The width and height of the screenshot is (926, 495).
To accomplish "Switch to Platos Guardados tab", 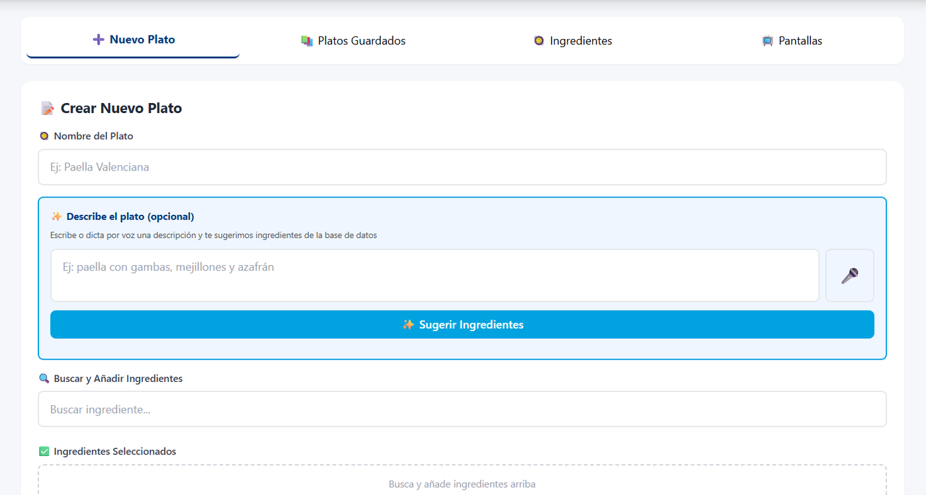I will tap(353, 40).
